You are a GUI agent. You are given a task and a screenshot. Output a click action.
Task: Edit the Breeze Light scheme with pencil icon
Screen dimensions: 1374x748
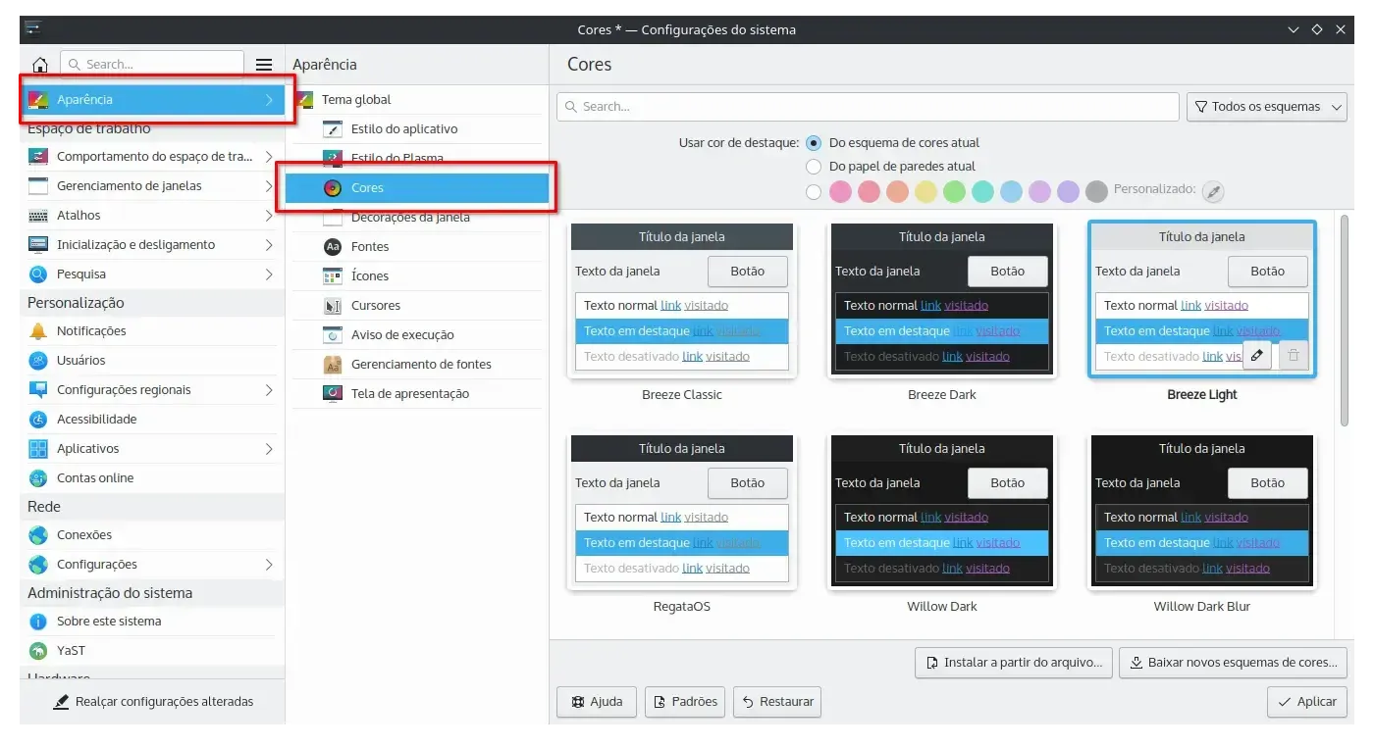coord(1257,356)
